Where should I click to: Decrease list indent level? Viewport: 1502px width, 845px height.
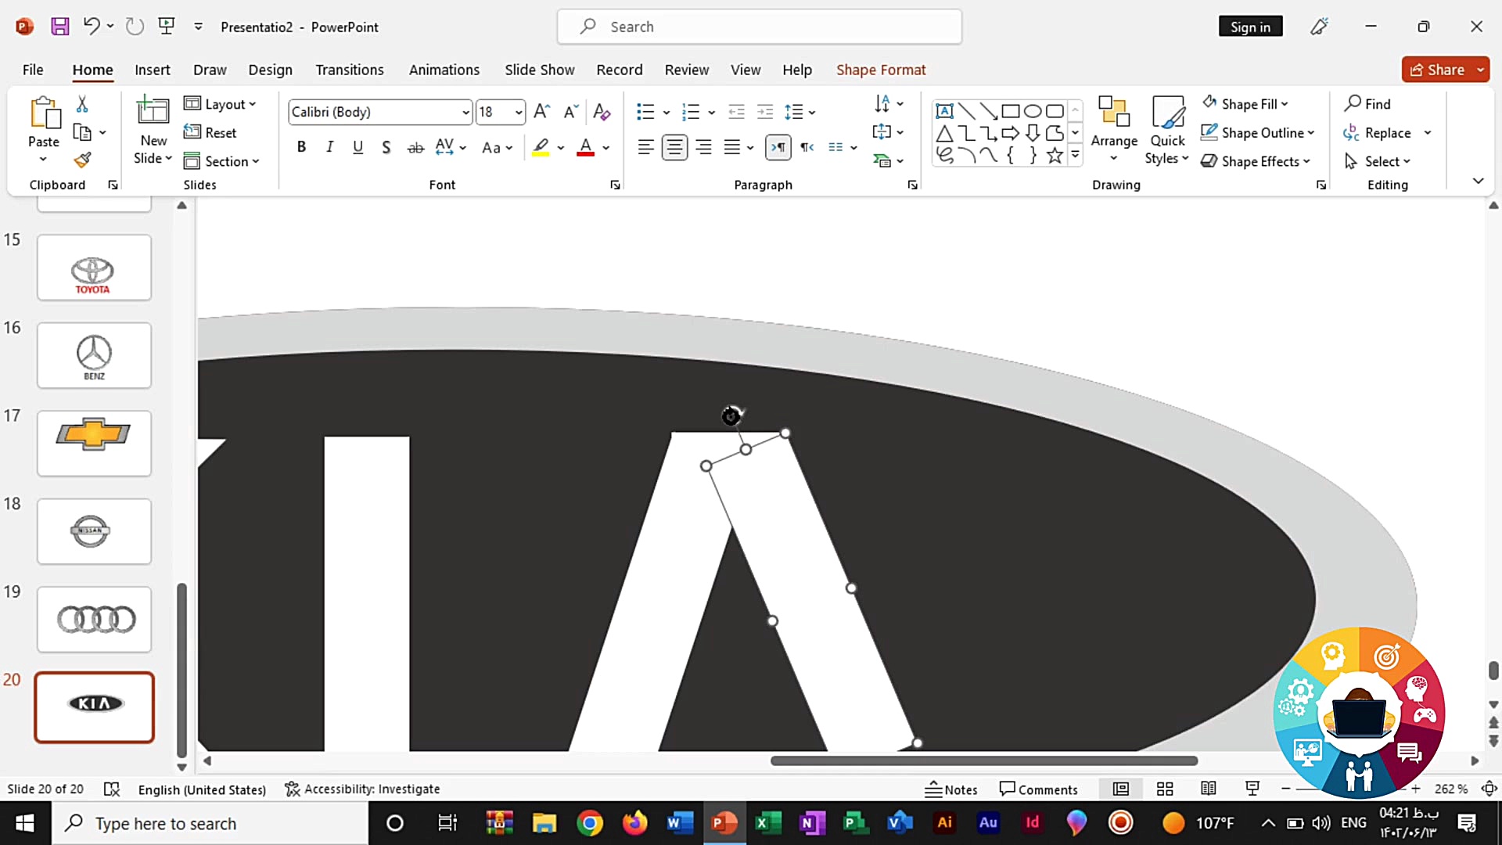(x=736, y=112)
